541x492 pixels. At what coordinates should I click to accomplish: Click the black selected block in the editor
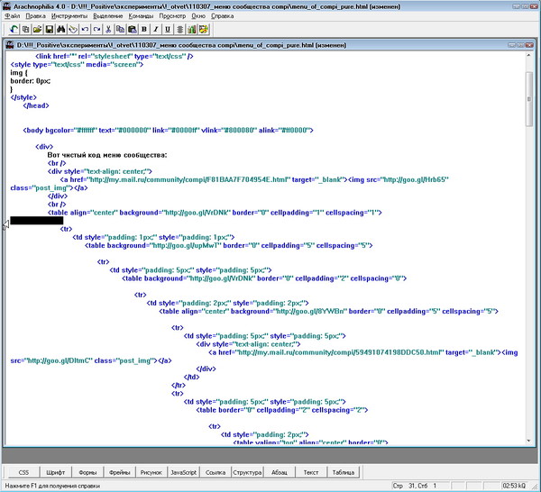(x=37, y=221)
